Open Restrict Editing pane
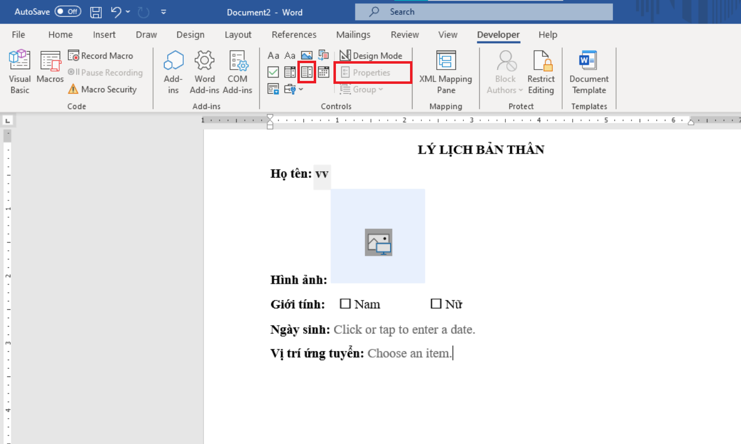Viewport: 741px width, 444px height. tap(541, 72)
